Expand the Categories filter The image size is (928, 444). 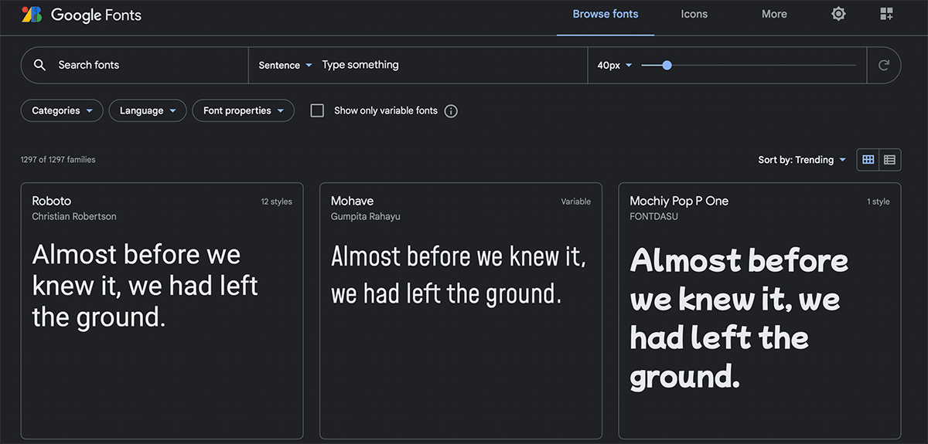point(62,110)
